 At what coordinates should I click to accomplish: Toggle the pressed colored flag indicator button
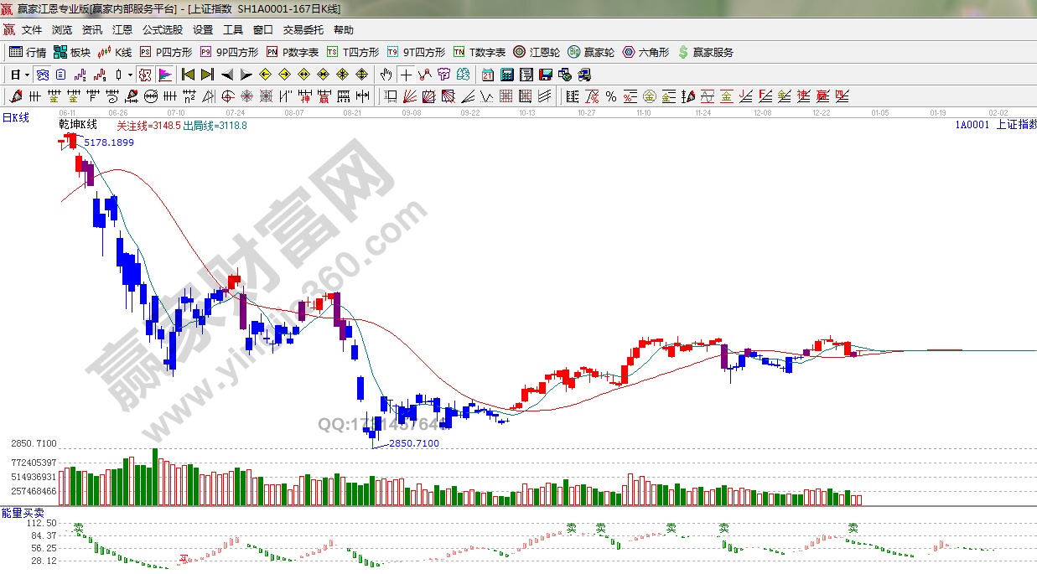pos(165,75)
